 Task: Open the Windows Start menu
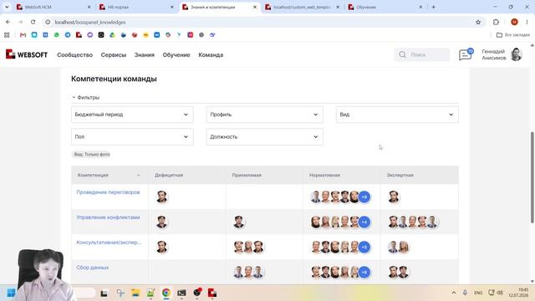click(x=11, y=293)
